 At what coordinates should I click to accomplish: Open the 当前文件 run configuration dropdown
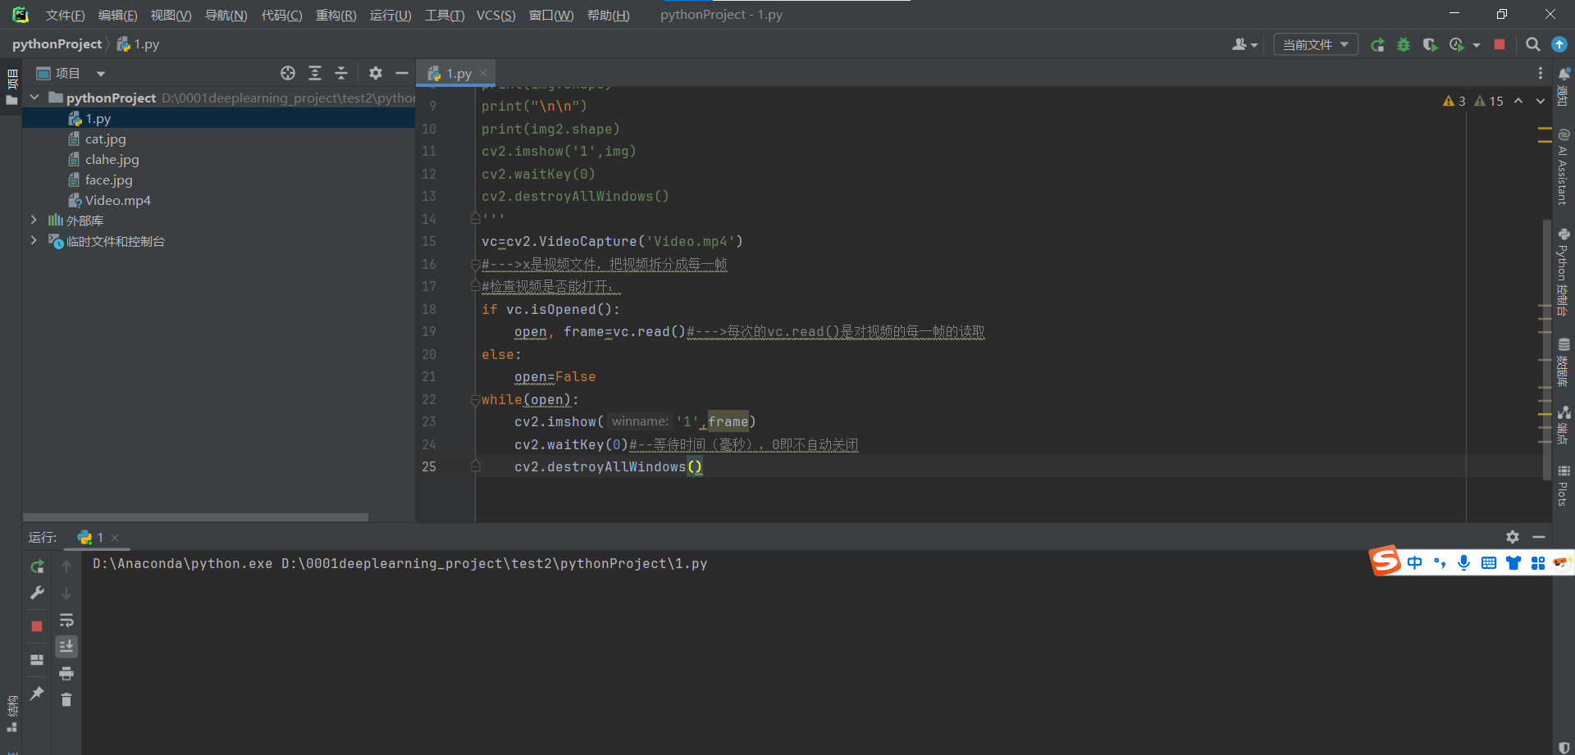pos(1315,45)
